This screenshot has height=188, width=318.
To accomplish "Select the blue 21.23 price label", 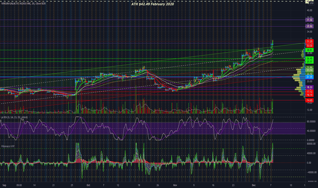I will point(309,77).
